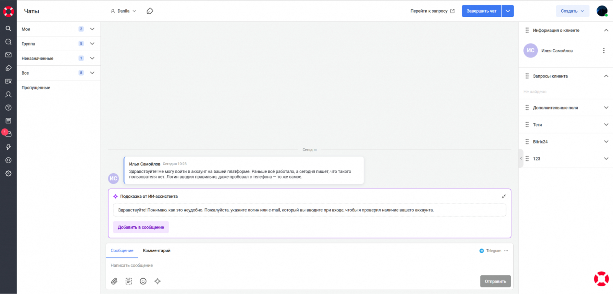This screenshot has width=613, height=294.
Task: Collapse the Запросы клиента section
Action: point(606,76)
